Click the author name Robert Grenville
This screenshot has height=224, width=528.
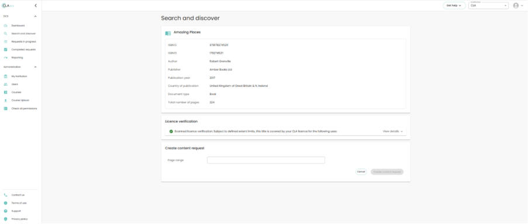[220, 61]
